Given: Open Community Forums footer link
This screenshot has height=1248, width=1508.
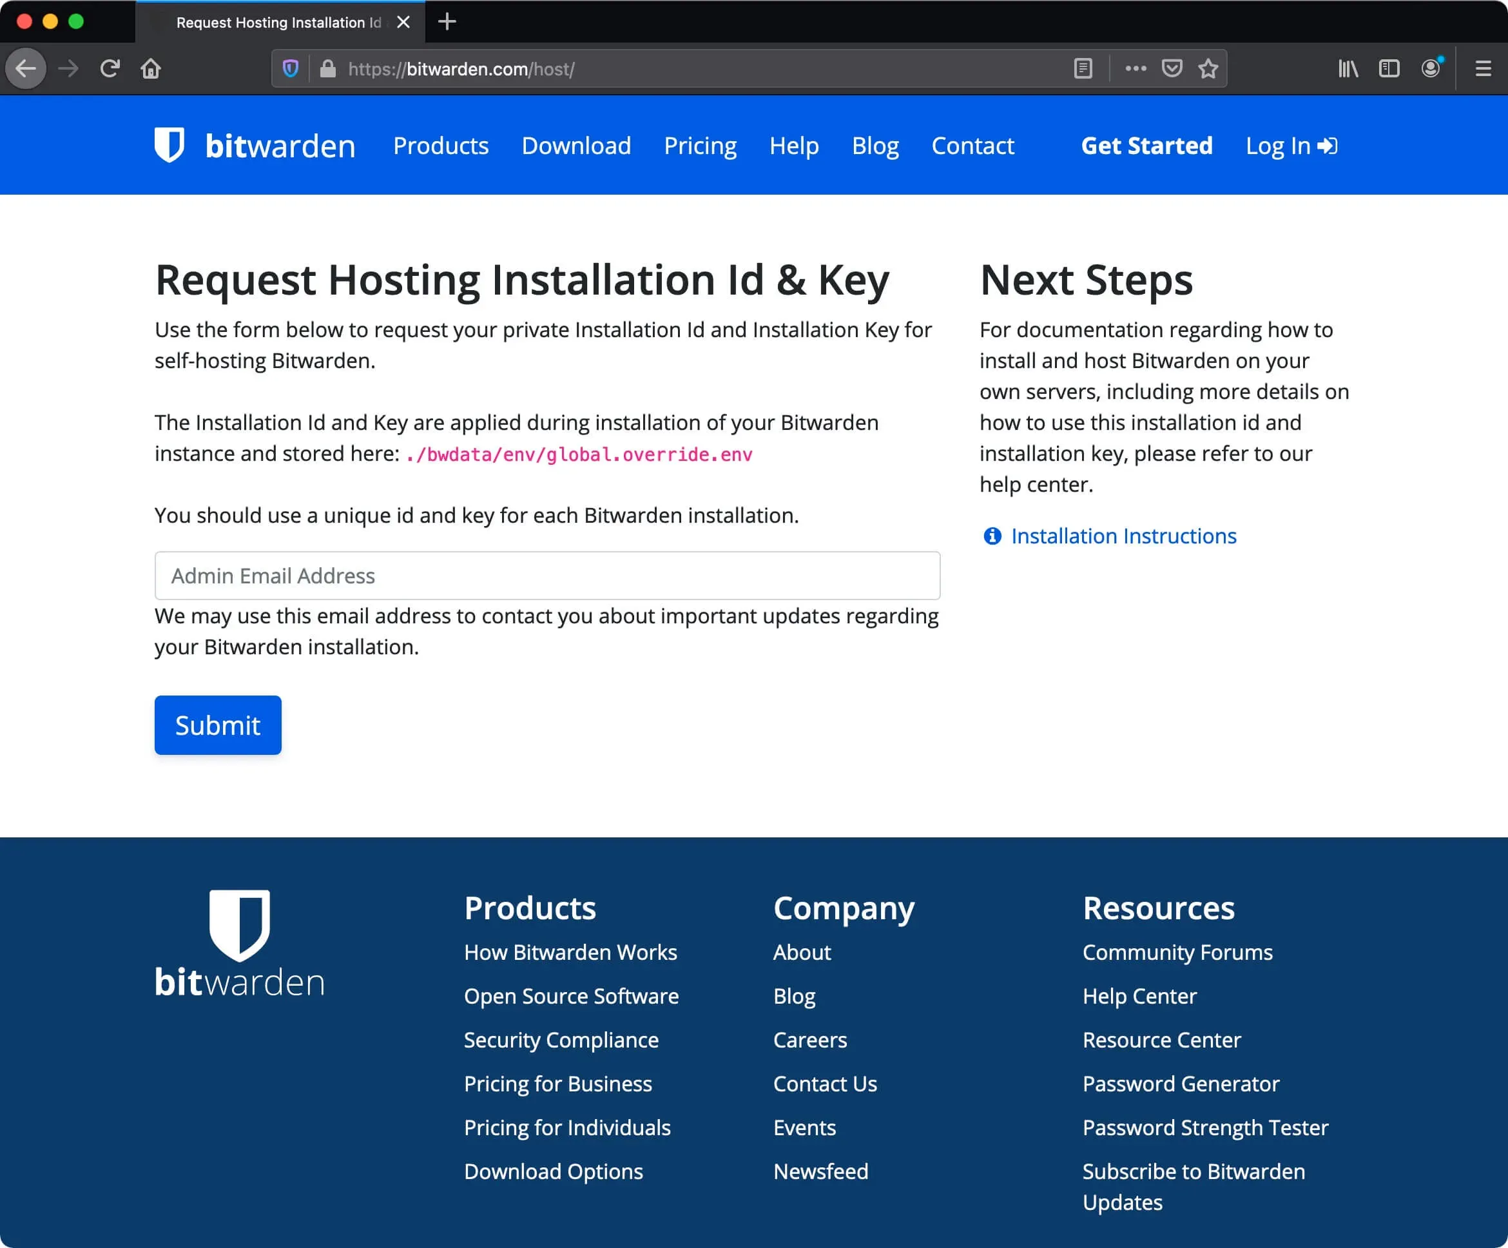Looking at the screenshot, I should [1177, 952].
